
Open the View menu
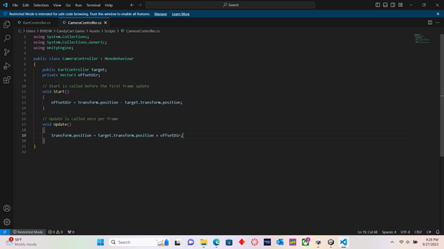point(57,5)
